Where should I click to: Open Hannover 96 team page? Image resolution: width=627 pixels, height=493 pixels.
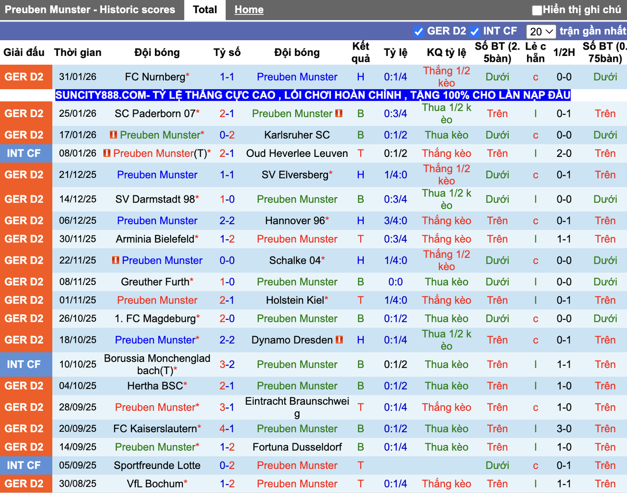(x=295, y=221)
